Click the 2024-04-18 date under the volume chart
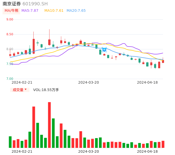The height and width of the screenshot is (155, 175). tap(147, 151)
